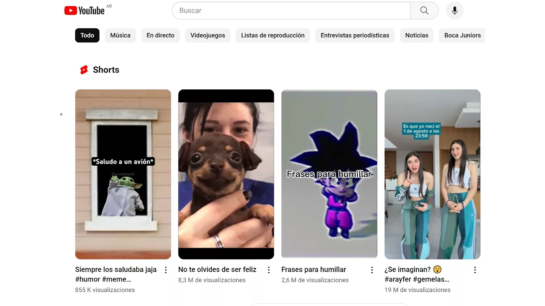Viewport: 545px width, 306px height.
Task: Open options menu for 'No te olvides de ser feliz'
Action: tap(269, 270)
